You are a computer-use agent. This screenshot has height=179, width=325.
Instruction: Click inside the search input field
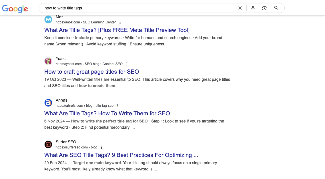point(114,8)
